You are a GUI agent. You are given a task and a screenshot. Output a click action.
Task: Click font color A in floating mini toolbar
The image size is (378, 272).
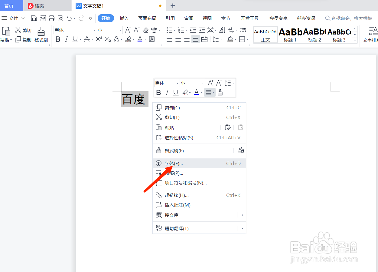point(197,92)
